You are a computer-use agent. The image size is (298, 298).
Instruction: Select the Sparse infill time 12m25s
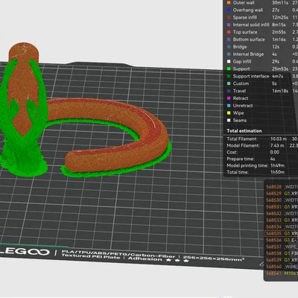(x=280, y=17)
